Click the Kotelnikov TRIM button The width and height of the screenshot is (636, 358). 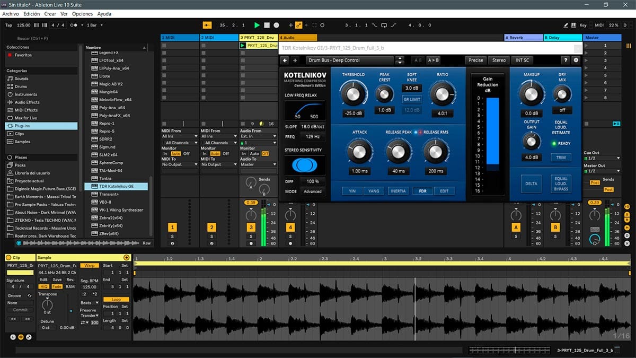(x=561, y=158)
